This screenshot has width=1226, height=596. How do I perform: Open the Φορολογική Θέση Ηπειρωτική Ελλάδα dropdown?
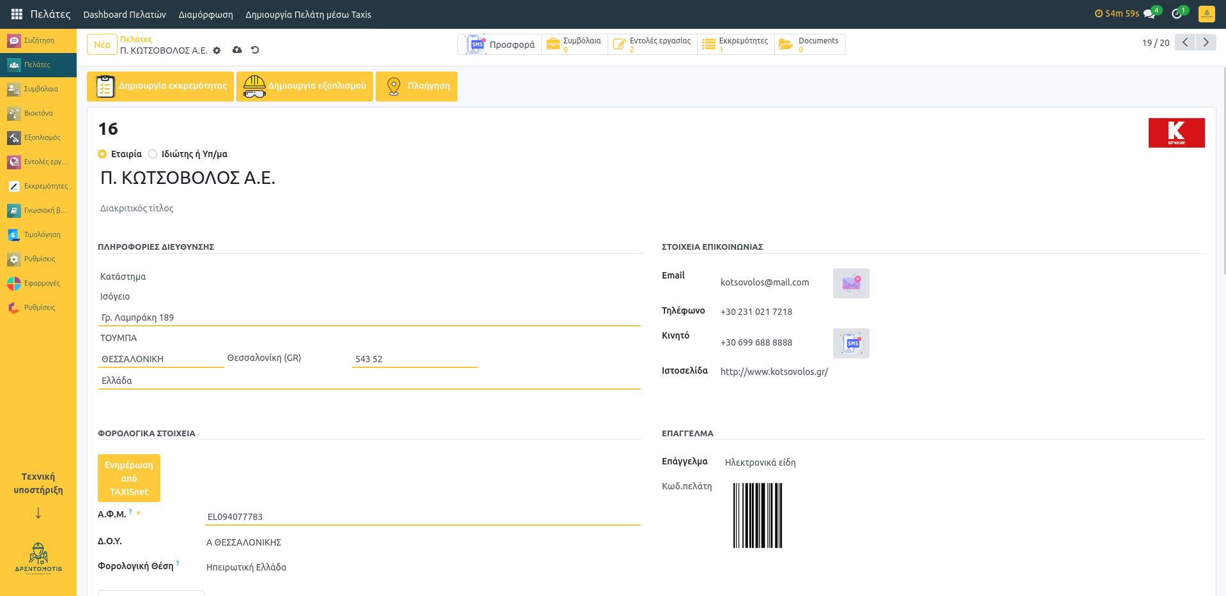pos(422,567)
